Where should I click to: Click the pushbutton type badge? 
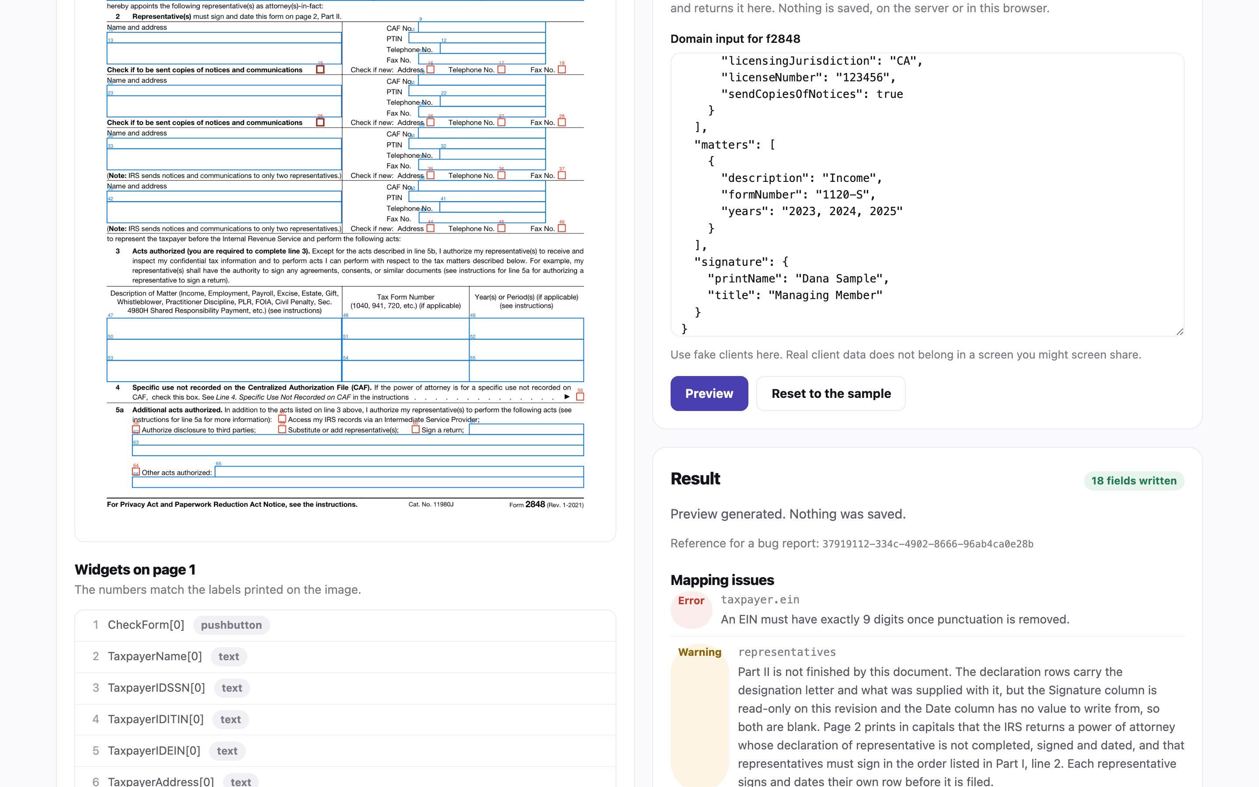231,625
